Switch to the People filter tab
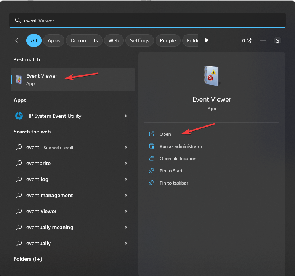Viewport: 295px width, 276px height. (168, 40)
